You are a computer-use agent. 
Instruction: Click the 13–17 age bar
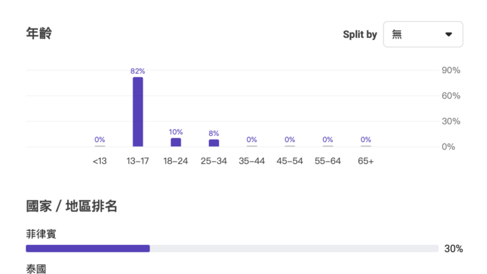click(138, 112)
